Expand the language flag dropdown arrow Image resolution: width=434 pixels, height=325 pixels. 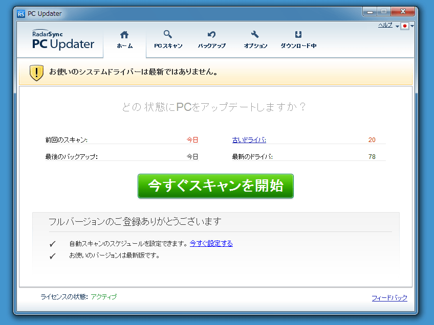tap(412, 26)
